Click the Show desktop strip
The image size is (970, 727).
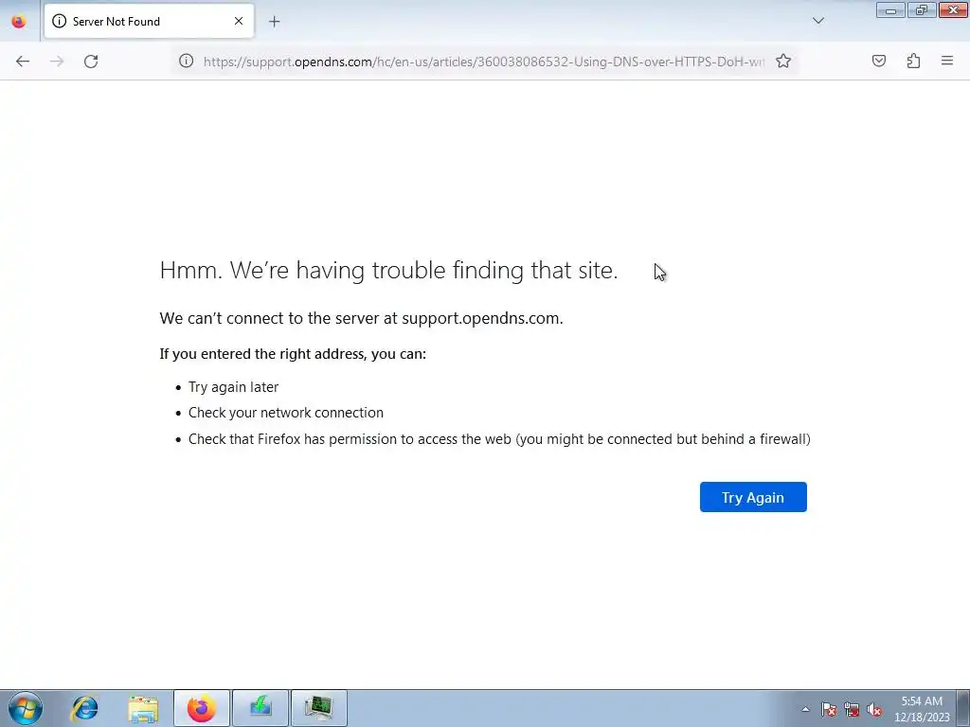[x=963, y=708]
